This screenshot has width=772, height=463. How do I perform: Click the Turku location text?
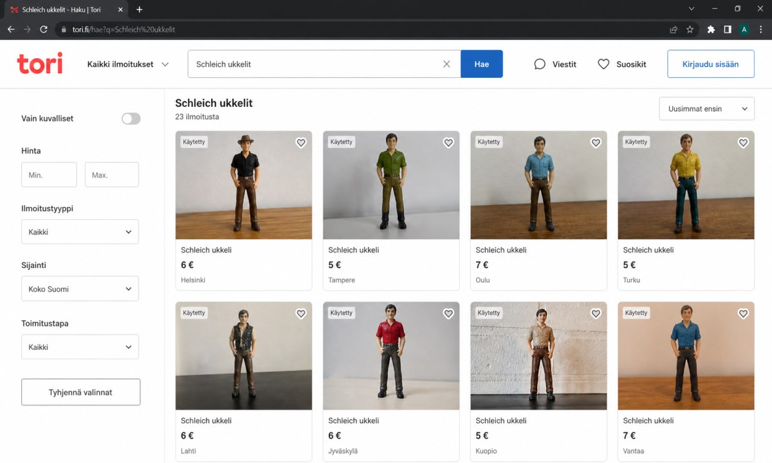[x=632, y=280]
